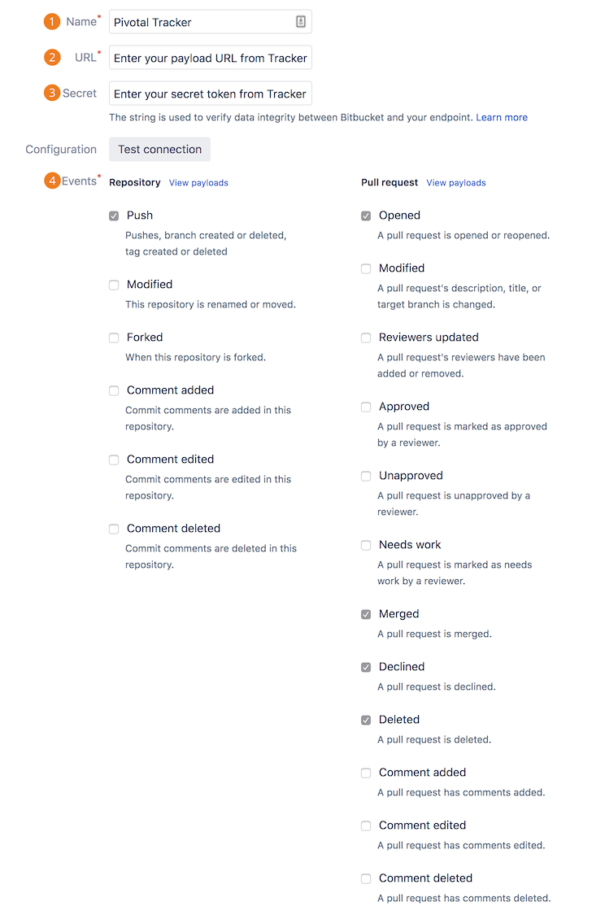This screenshot has width=592, height=915.
Task: Tick the repository Comment added checkbox
Action: 114,391
